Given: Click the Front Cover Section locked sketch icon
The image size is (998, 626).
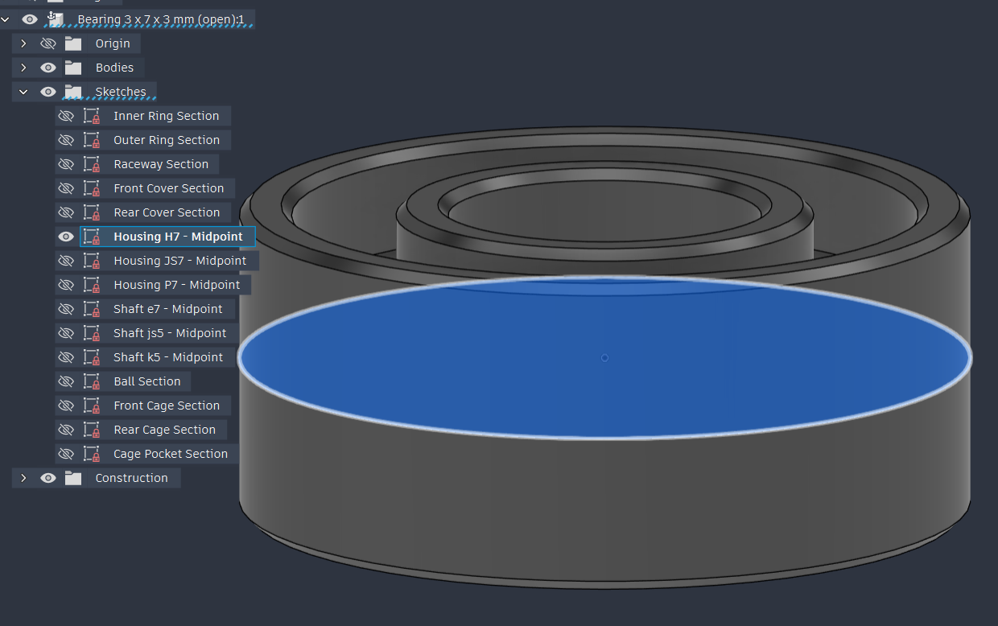Looking at the screenshot, I should click(x=92, y=188).
